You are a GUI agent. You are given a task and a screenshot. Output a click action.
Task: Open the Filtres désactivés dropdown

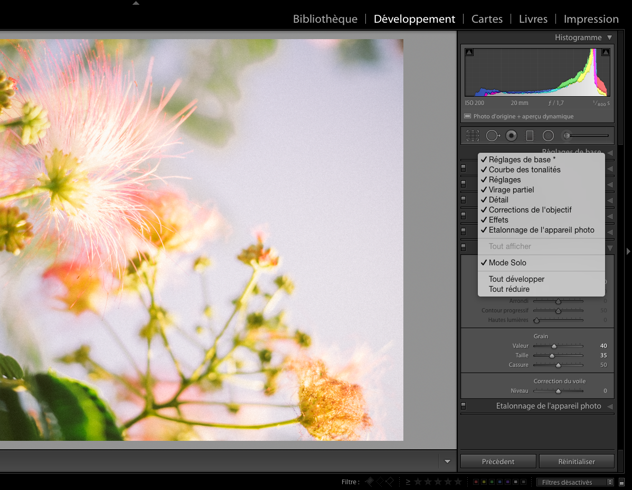pos(574,482)
